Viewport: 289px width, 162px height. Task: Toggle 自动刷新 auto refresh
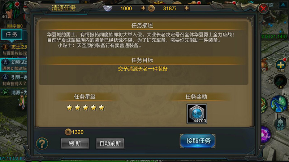(110, 143)
